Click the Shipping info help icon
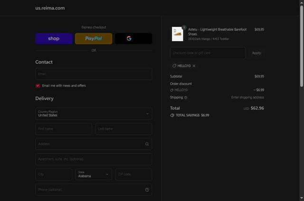Screen dimensions: 304x201 (x=186, y=97)
